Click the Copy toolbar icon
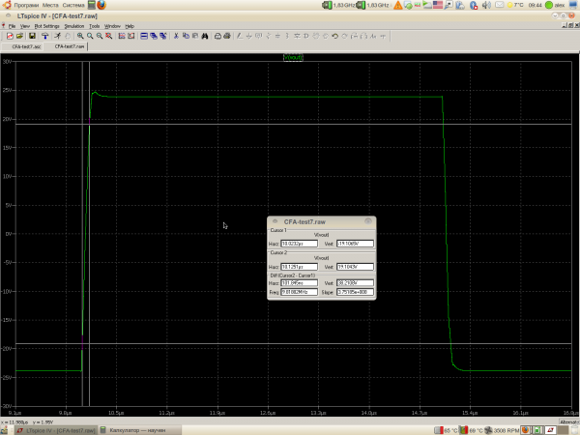 (186, 36)
